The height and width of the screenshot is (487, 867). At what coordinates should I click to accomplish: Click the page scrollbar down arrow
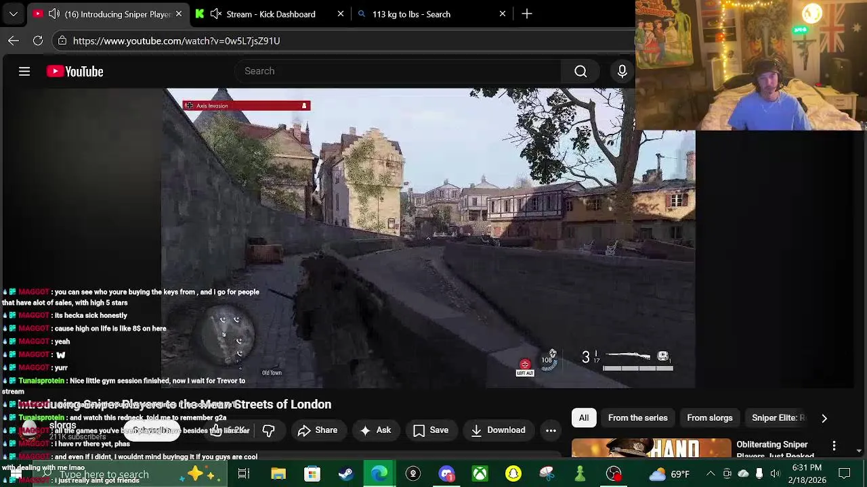[x=859, y=450]
